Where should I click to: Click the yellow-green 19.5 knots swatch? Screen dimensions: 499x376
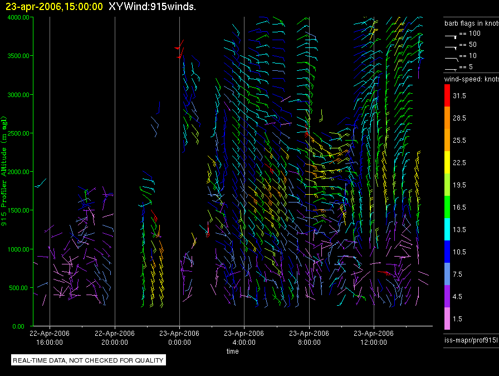(447, 185)
